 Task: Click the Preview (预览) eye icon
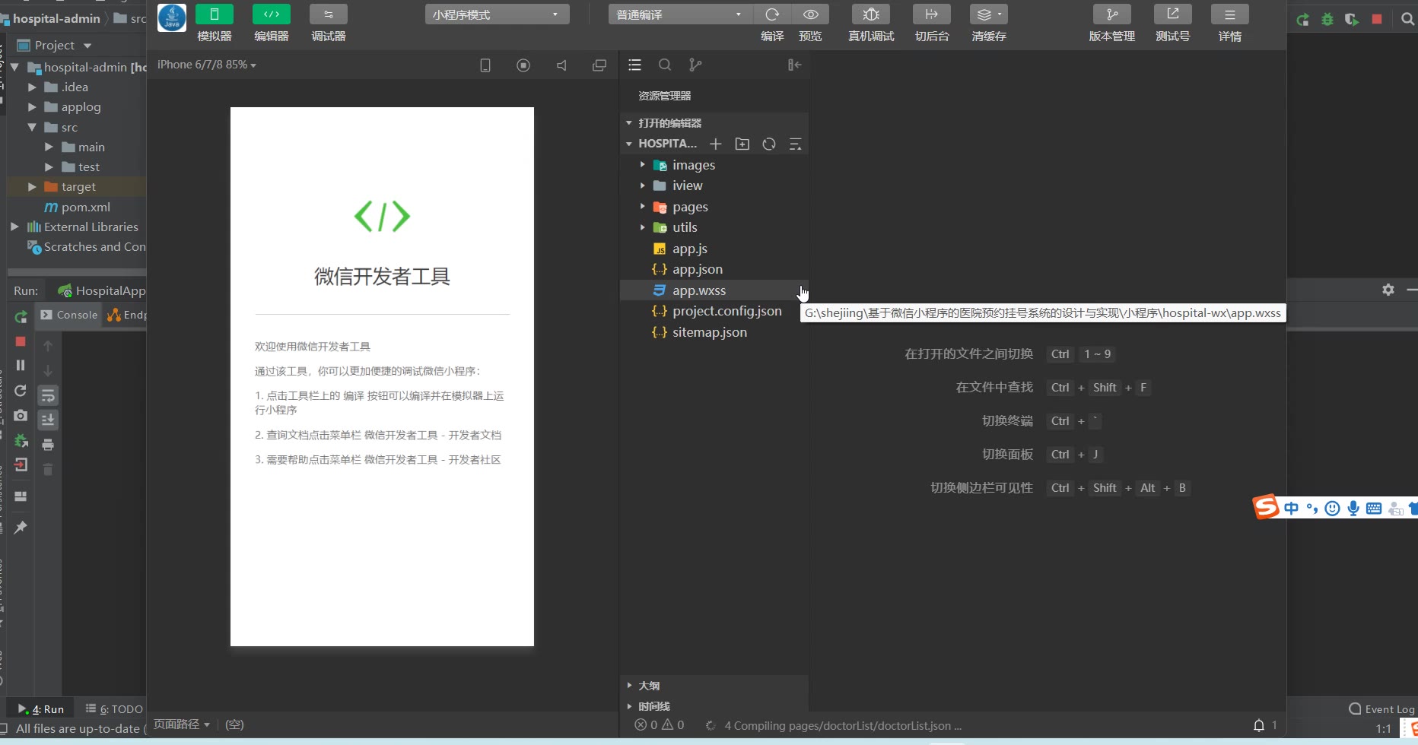click(x=810, y=14)
